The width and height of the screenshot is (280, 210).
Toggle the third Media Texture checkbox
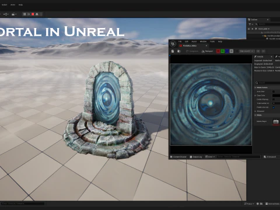point(274,99)
